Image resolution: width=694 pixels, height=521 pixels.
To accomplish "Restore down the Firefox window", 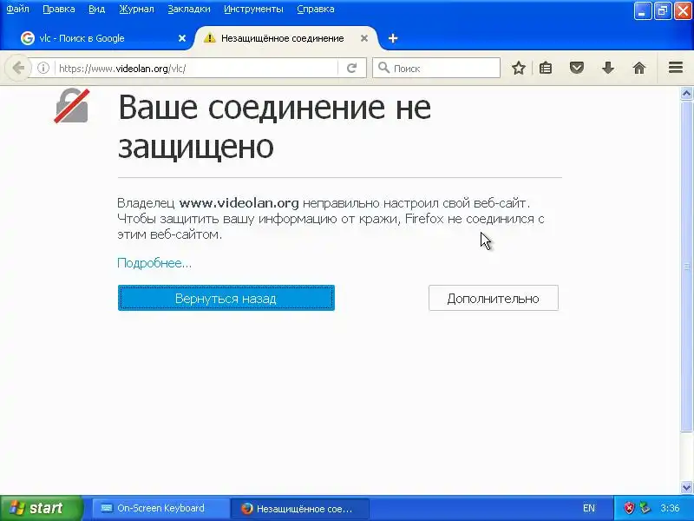I will tap(663, 11).
